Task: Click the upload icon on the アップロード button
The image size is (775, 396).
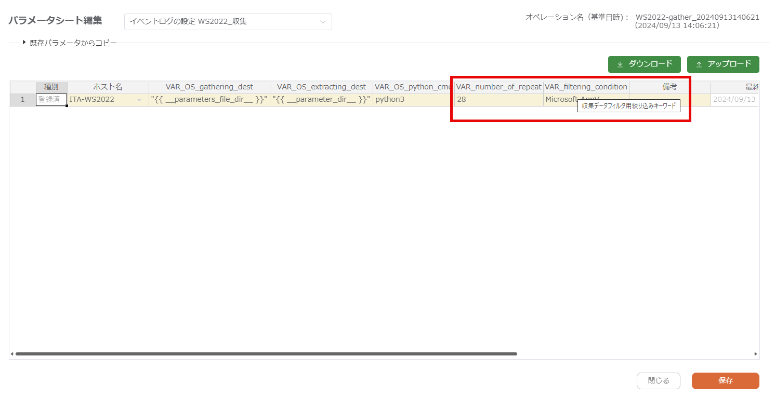Action: pos(699,64)
